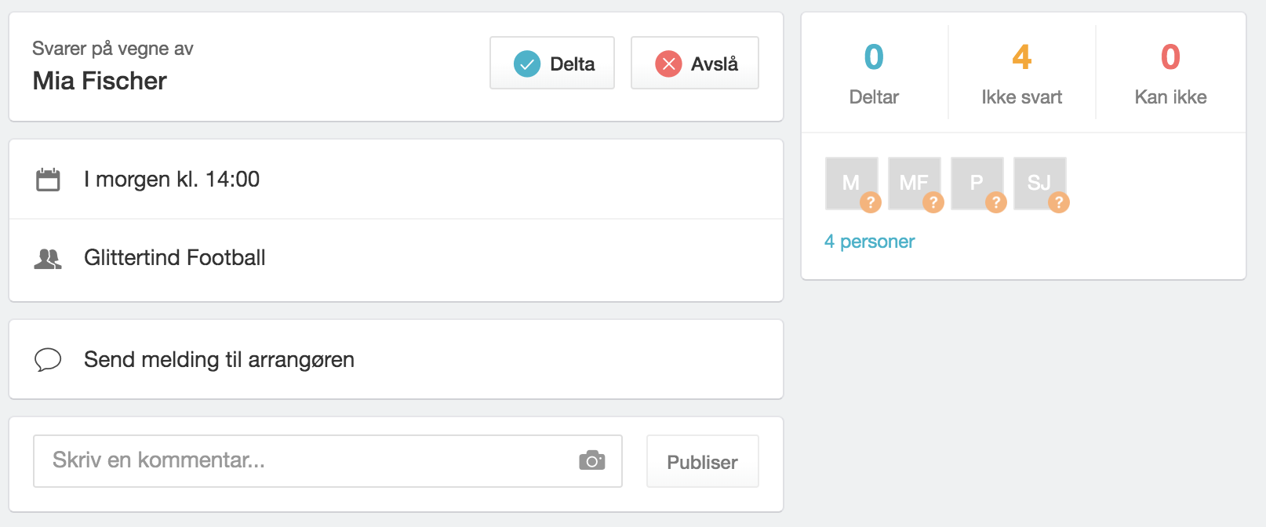Open the SJ participant avatar
Viewport: 1266px width, 527px height.
[x=1040, y=184]
